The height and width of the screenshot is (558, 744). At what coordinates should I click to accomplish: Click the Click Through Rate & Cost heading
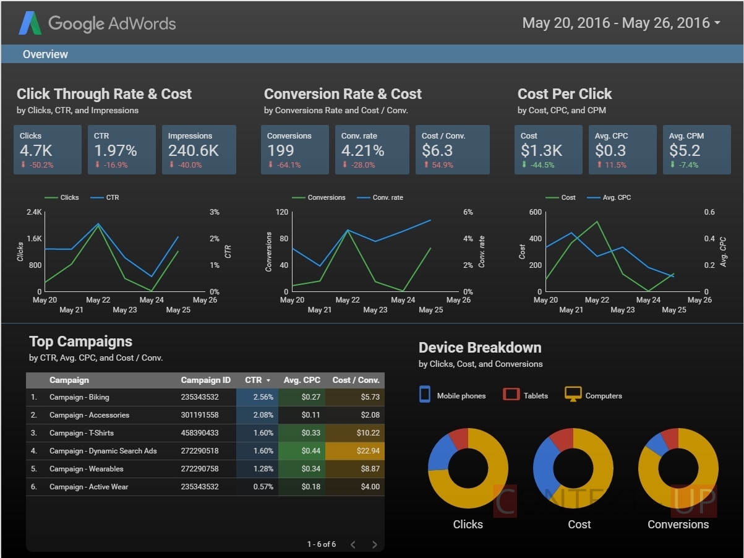coord(104,94)
